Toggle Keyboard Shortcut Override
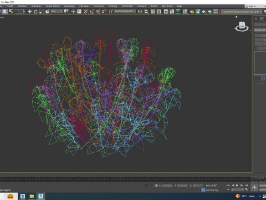The width and height of the screenshot is (266, 200). click(x=79, y=12)
